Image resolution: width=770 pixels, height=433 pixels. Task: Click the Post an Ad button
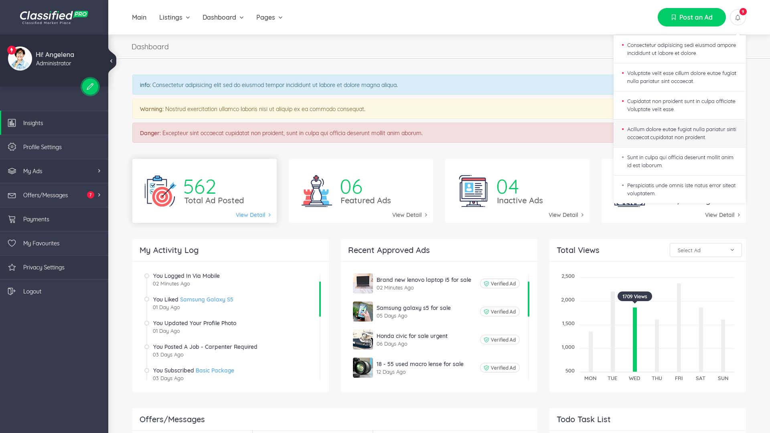click(x=691, y=18)
